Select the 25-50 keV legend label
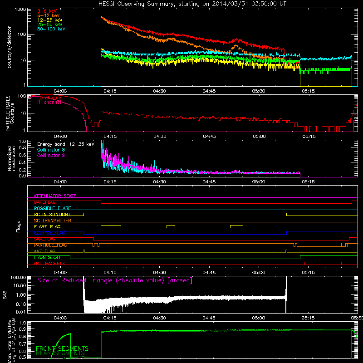 (x=50, y=25)
